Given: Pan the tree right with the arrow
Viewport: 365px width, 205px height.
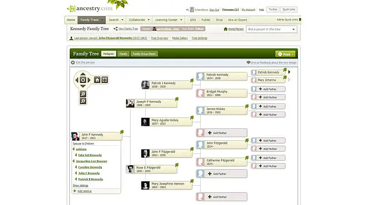Looking at the screenshot, I should (x=89, y=80).
